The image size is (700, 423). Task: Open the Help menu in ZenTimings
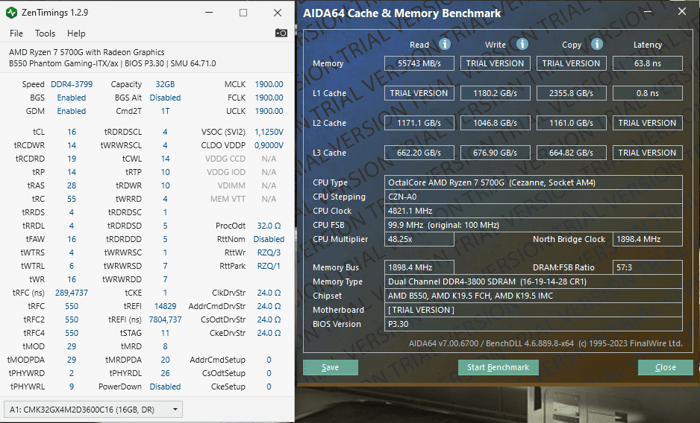coord(76,34)
